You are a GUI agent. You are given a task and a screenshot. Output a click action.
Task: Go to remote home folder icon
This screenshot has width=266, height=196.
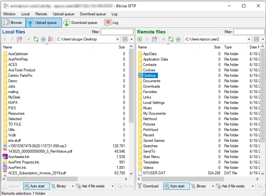click(178, 39)
